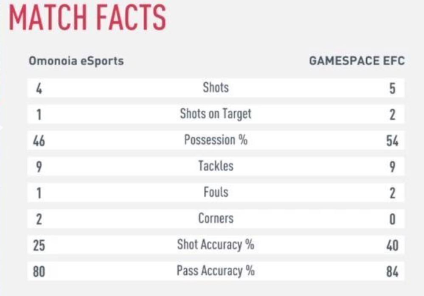This screenshot has width=424, height=296.
Task: Select GAMESPACE's possession value 54
Action: coord(392,141)
